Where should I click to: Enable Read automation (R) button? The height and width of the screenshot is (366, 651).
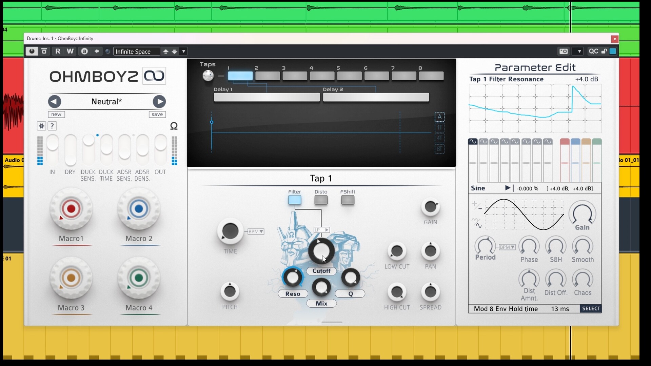pos(58,51)
